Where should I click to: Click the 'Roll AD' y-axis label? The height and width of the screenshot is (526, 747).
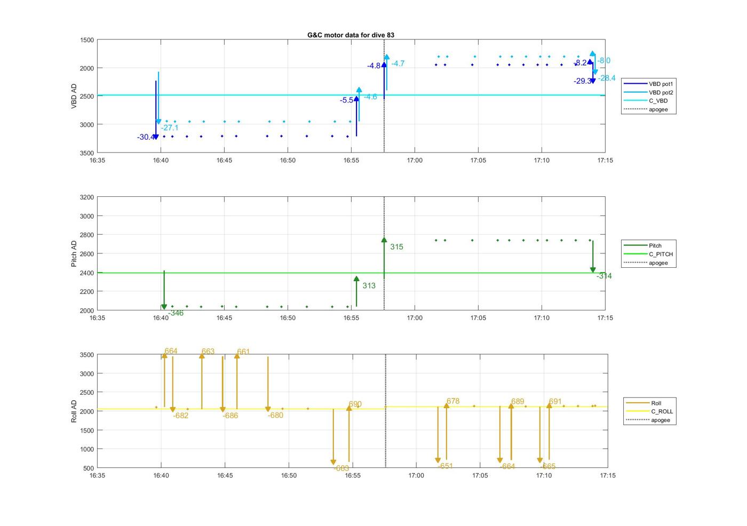(x=74, y=411)
